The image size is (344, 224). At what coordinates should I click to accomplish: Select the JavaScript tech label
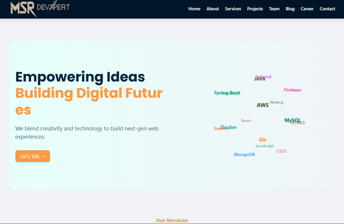[264, 146]
